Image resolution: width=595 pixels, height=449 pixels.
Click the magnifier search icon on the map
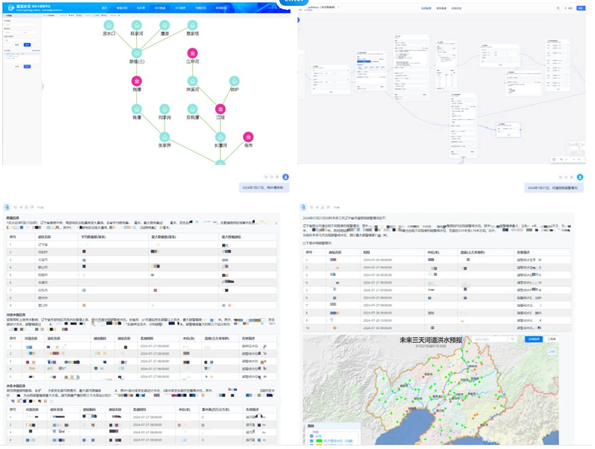point(512,339)
